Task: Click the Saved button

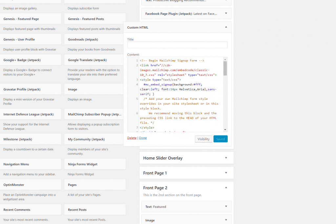Action: tap(220, 139)
